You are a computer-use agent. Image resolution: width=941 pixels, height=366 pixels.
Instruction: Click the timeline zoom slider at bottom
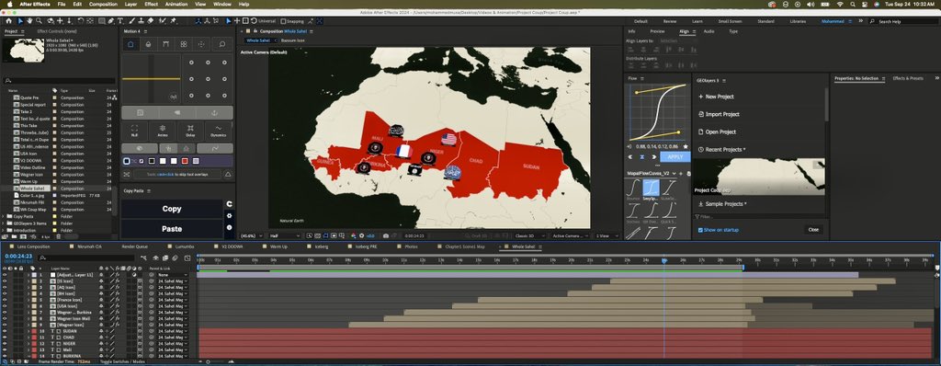click(209, 361)
